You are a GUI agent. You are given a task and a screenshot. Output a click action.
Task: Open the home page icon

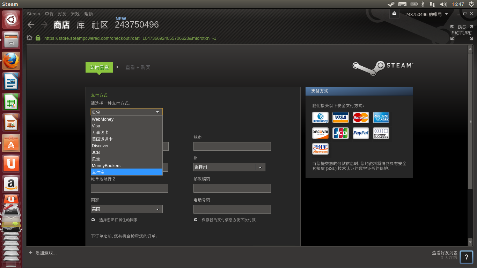[x=30, y=38]
